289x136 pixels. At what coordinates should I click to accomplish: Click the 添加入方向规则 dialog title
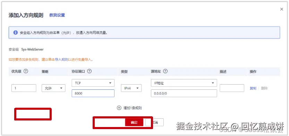coord(26,15)
